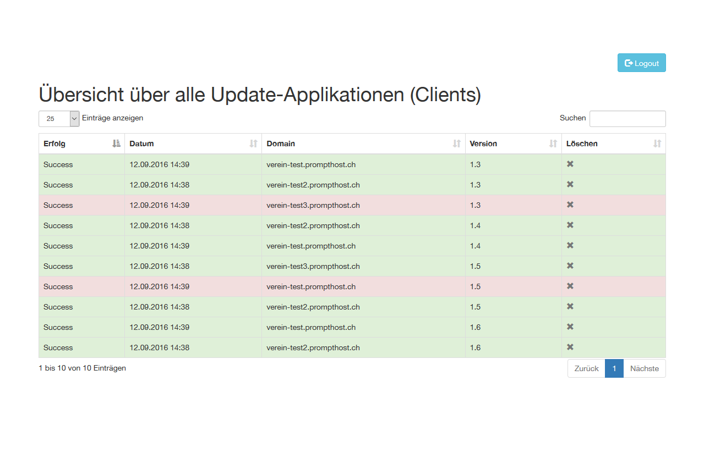This screenshot has height=469, width=704.
Task: Focus the Suchen search field
Action: point(627,118)
